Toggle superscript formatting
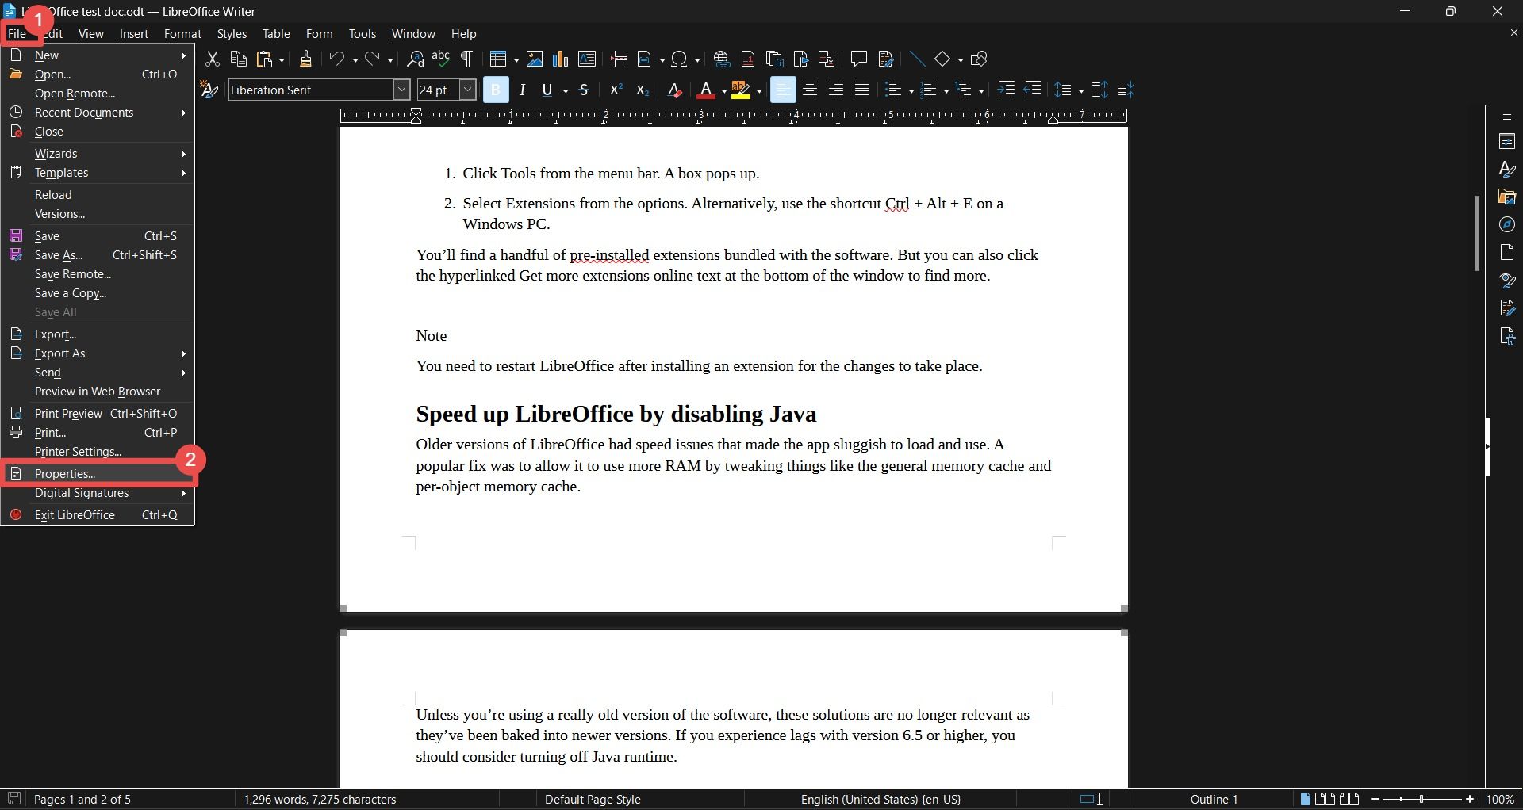The width and height of the screenshot is (1523, 810). pos(616,90)
